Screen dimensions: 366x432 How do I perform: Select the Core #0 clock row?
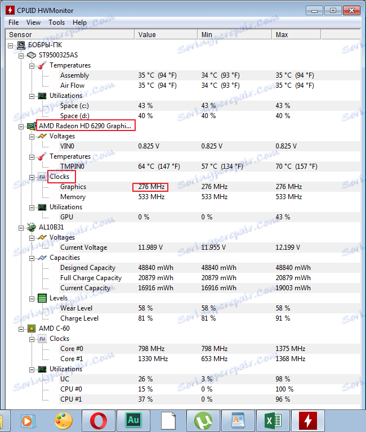209,349
